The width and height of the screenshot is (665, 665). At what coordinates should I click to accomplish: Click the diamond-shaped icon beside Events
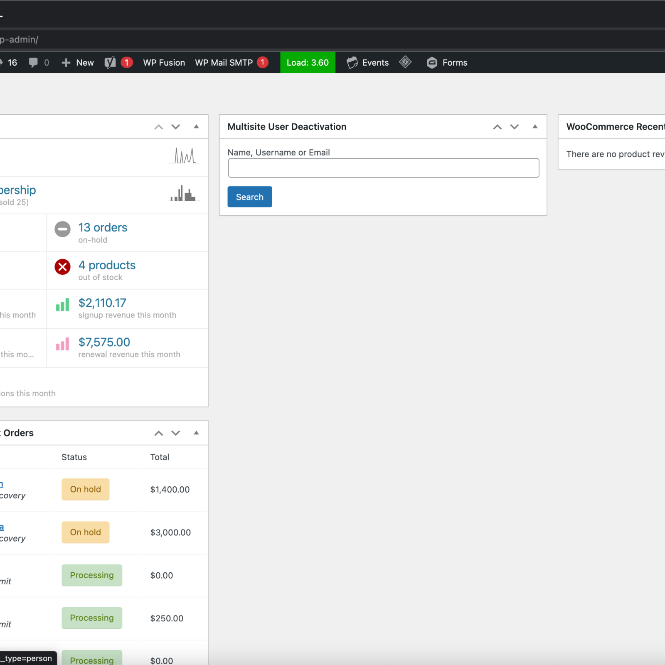405,62
